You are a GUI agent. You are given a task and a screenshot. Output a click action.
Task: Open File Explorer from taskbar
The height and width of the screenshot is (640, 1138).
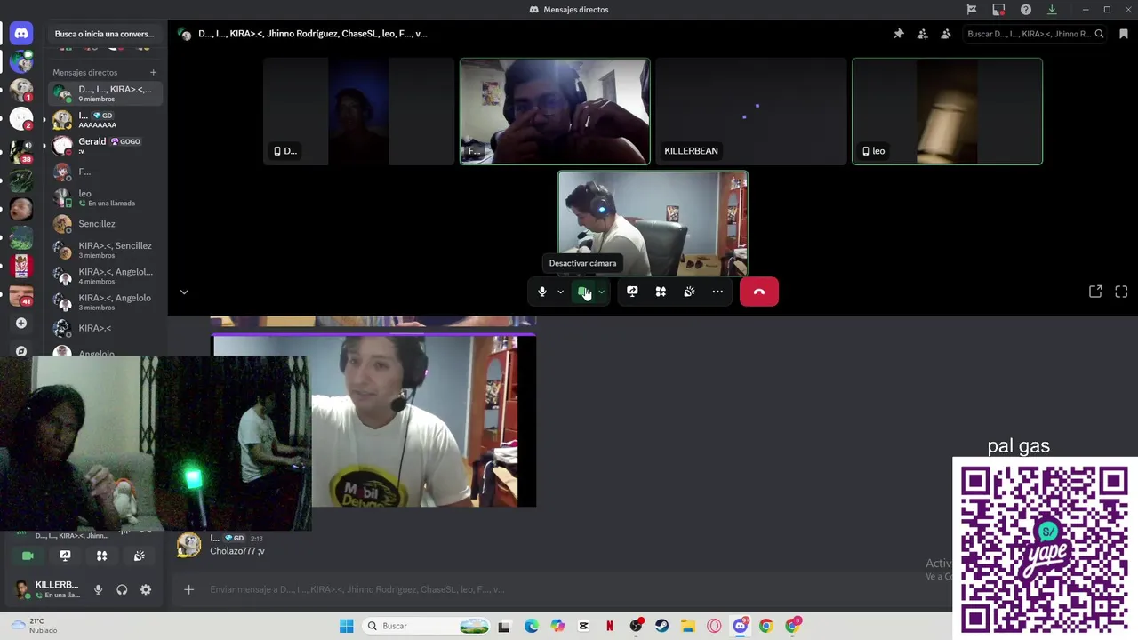click(x=688, y=626)
